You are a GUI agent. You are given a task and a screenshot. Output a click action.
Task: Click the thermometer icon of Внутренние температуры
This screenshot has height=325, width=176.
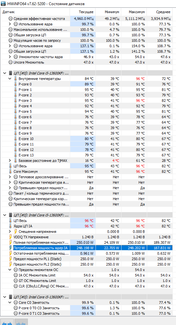tap(16, 79)
